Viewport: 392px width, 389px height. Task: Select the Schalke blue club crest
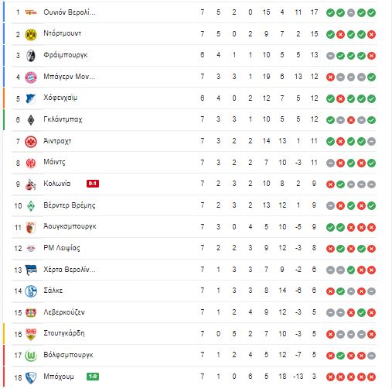coord(31,291)
